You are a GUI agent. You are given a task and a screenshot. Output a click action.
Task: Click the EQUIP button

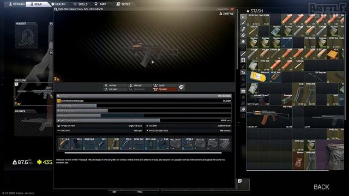[165, 85]
